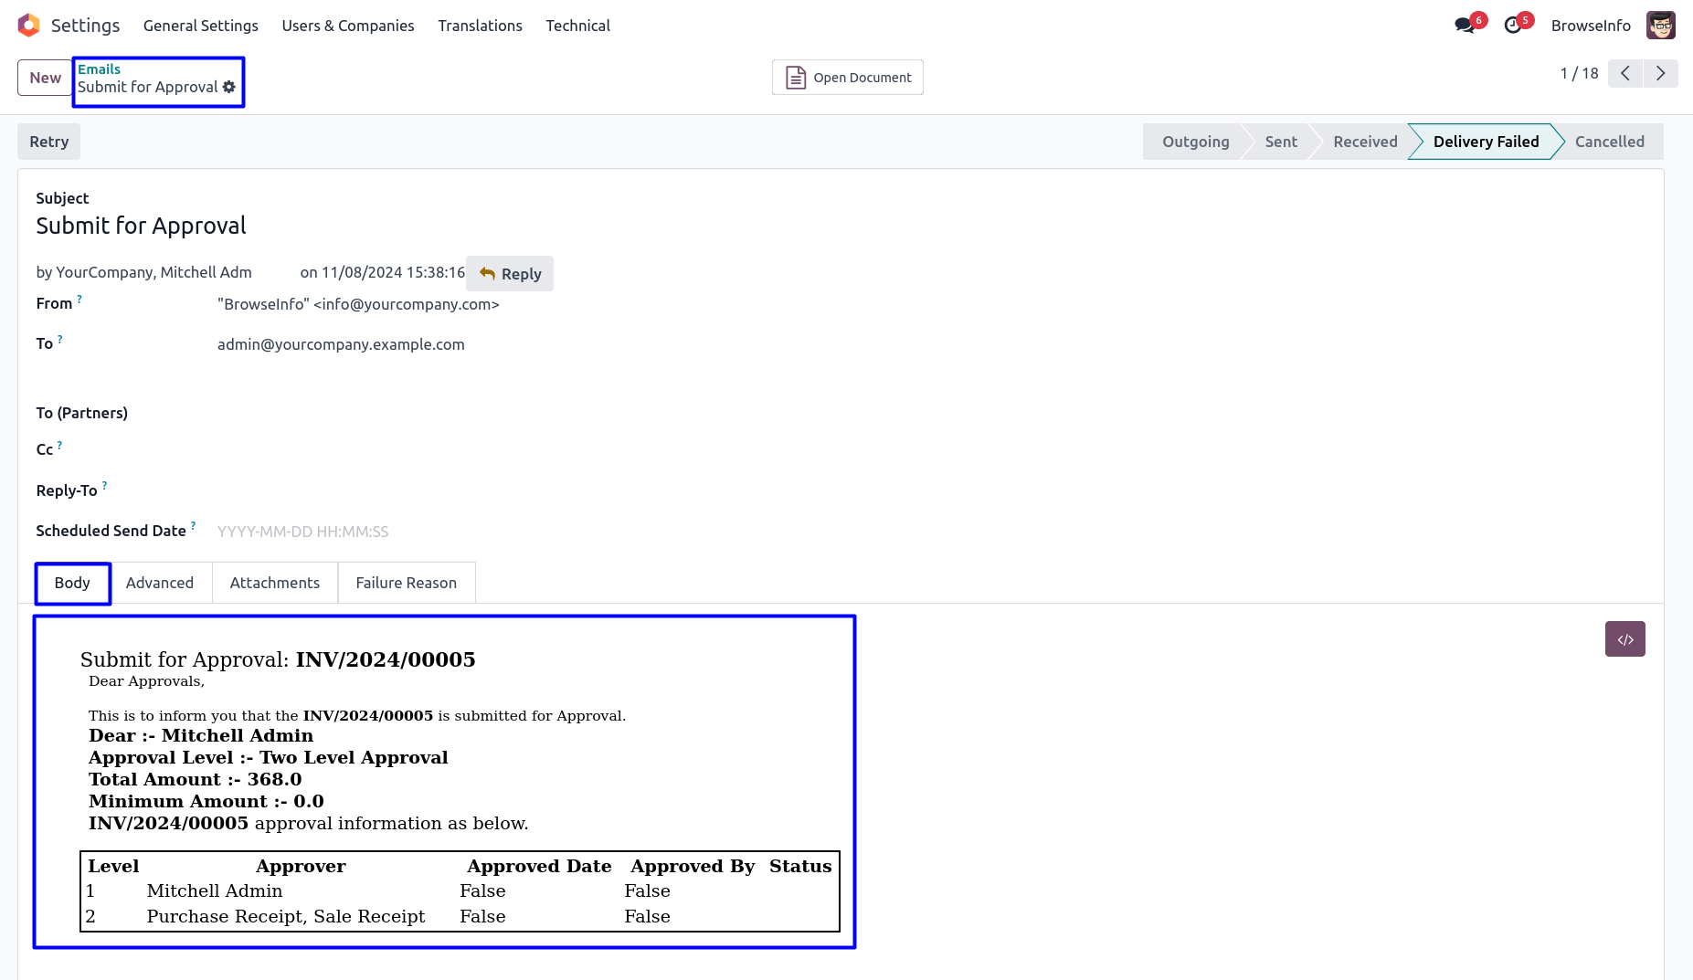Switch to the Advanced tab
Screen dimensions: 1693x980
tap(160, 583)
